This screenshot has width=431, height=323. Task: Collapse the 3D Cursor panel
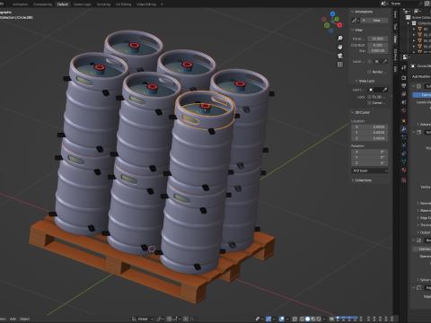pyautogui.click(x=353, y=112)
